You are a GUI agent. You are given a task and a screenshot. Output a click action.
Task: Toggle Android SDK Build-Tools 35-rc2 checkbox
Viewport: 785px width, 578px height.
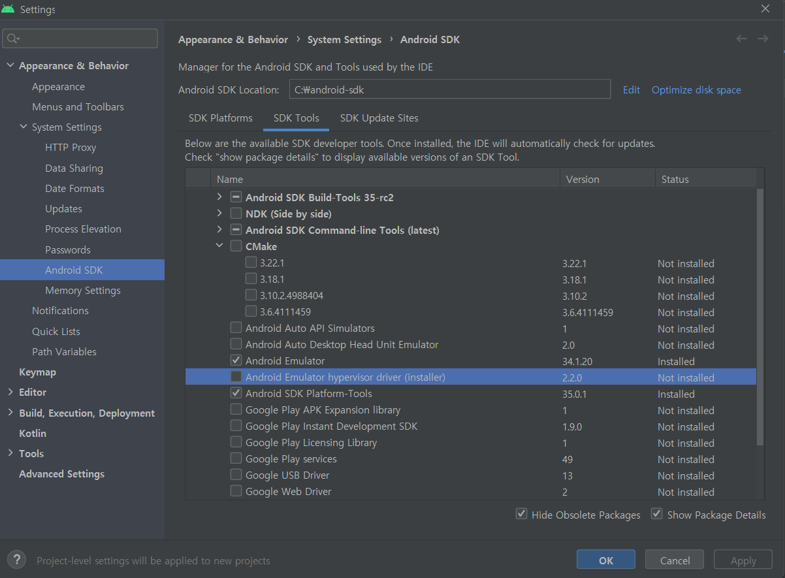point(236,197)
